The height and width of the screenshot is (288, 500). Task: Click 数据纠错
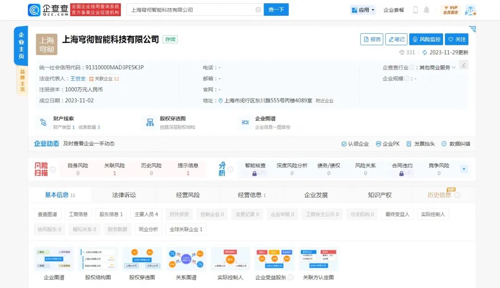[456, 144]
